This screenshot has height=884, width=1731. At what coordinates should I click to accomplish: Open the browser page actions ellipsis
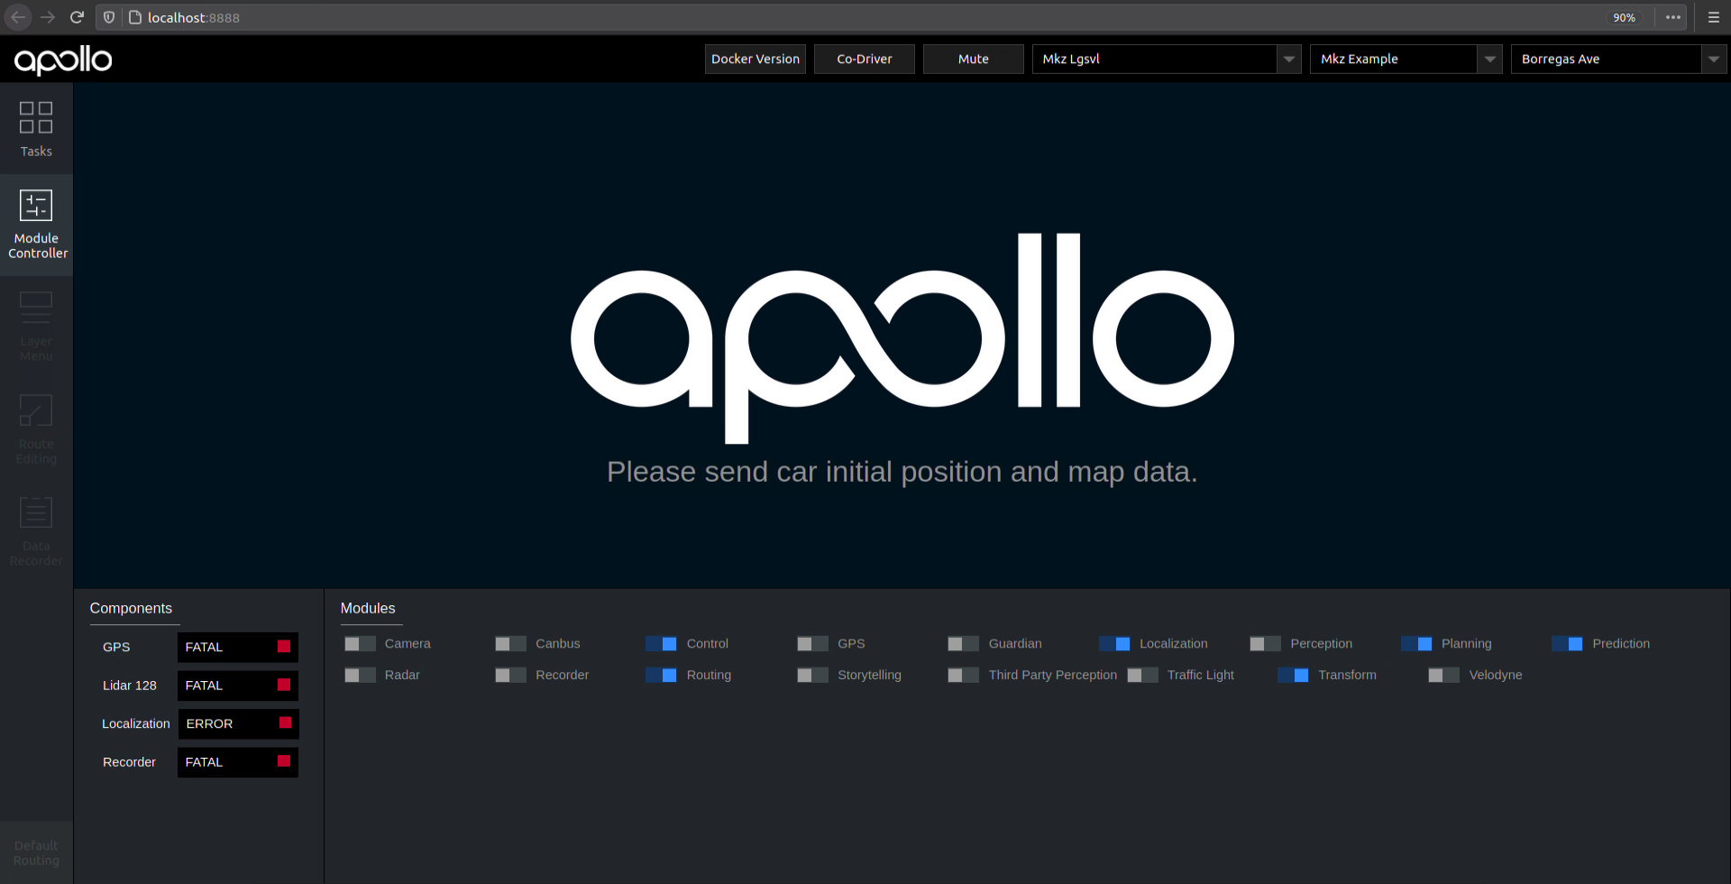click(x=1673, y=17)
